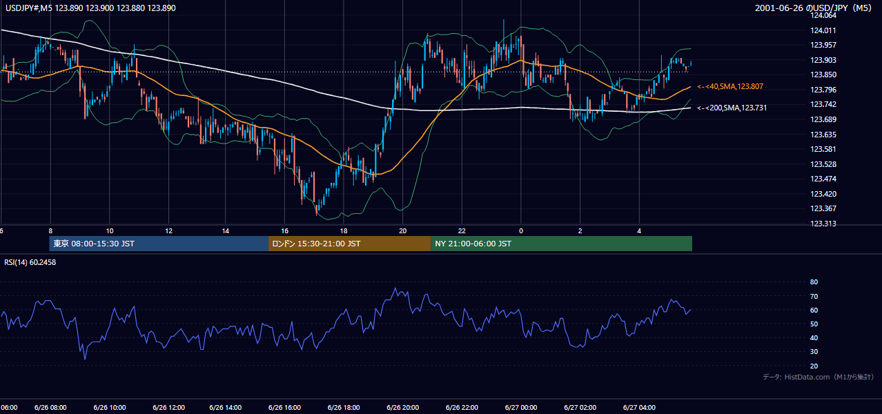Click price axis value 123.581

point(823,149)
